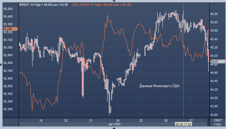Screen dimensions: 226x129
Task: Click the 26.08 17:30 crosshair time label
Action: (183, 124)
